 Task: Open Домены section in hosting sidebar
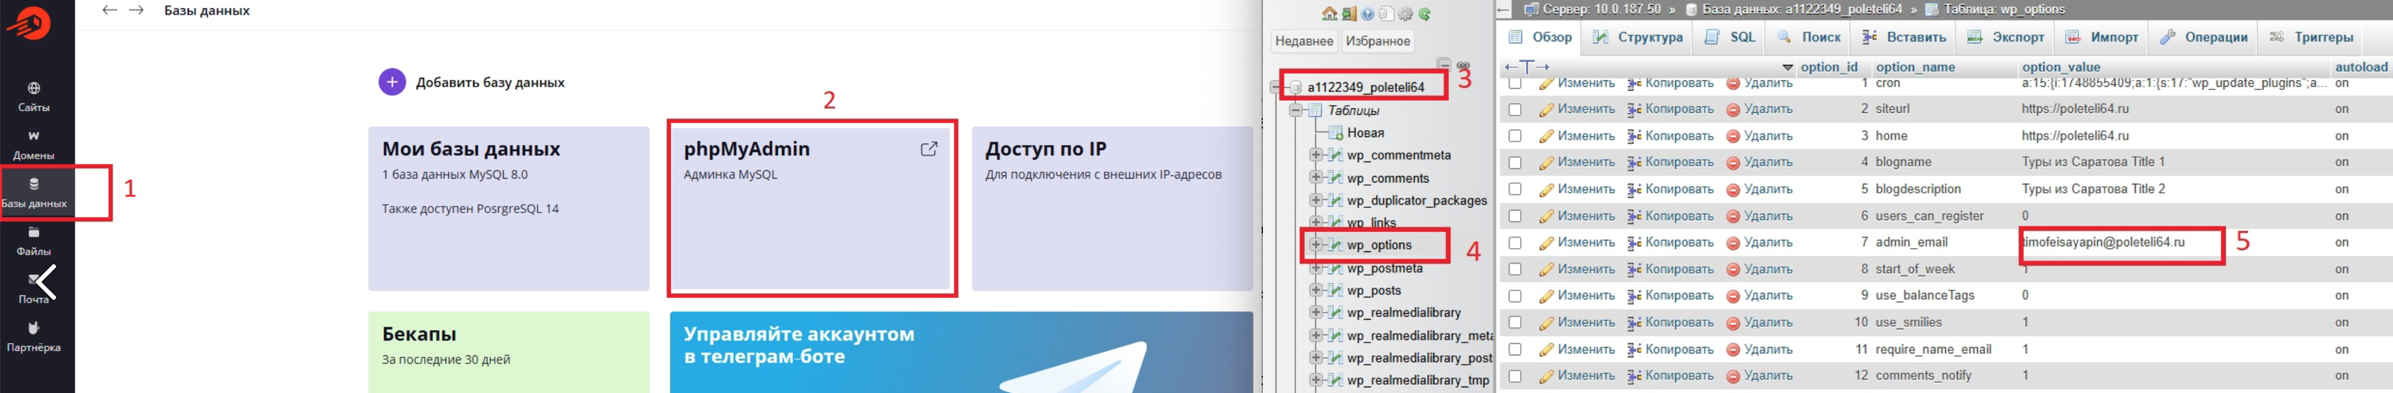(34, 146)
